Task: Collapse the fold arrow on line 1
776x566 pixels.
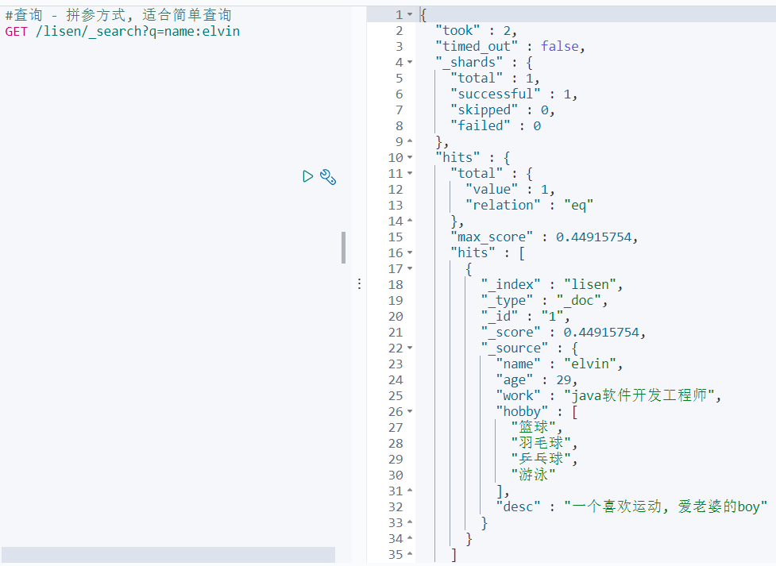Action: pos(410,15)
